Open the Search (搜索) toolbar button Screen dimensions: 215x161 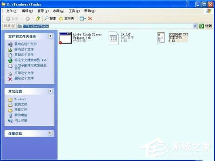tap(50, 18)
